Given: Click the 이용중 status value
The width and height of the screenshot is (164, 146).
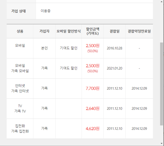Looking at the screenshot, I should 46,11.
